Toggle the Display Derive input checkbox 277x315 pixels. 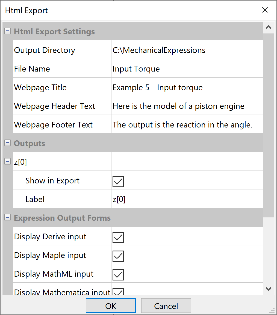click(118, 237)
